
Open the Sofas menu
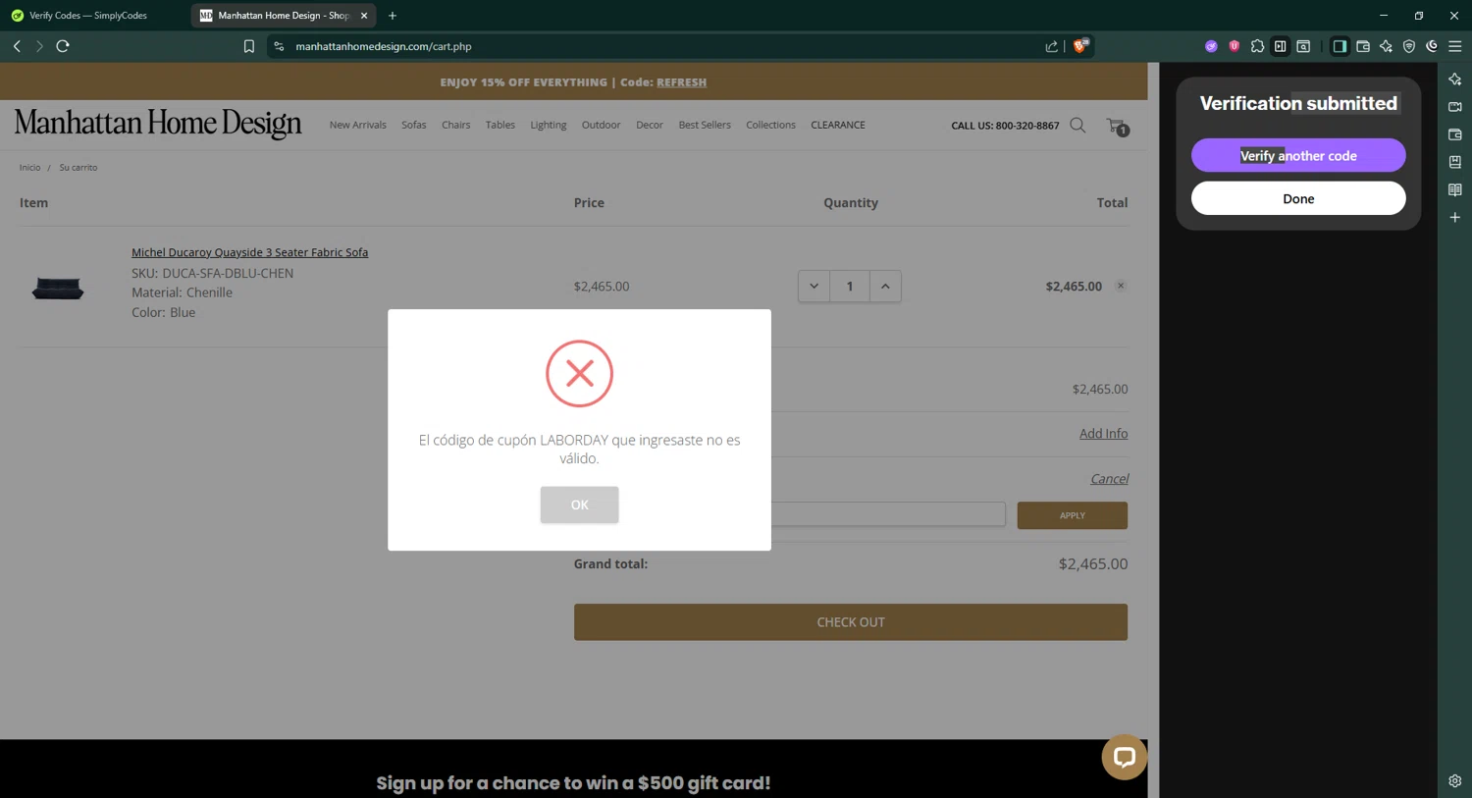coord(414,125)
